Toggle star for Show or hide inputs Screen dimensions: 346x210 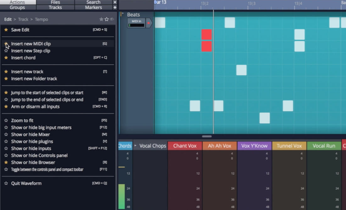(x=6, y=148)
